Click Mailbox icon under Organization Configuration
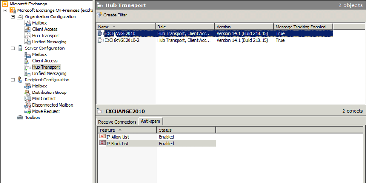The width and height of the screenshot is (366, 183). (28, 23)
